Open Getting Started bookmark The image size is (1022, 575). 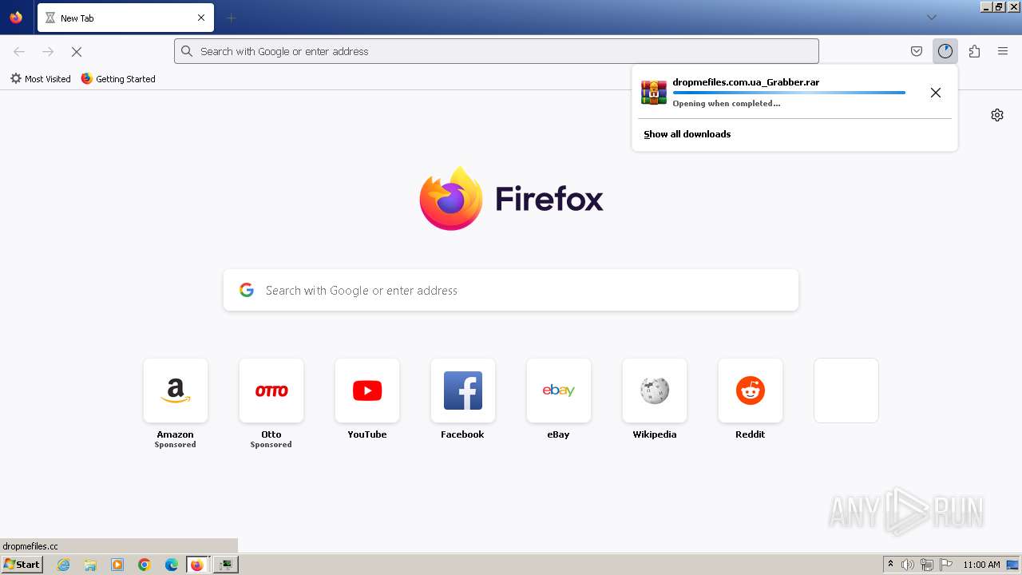tap(118, 79)
